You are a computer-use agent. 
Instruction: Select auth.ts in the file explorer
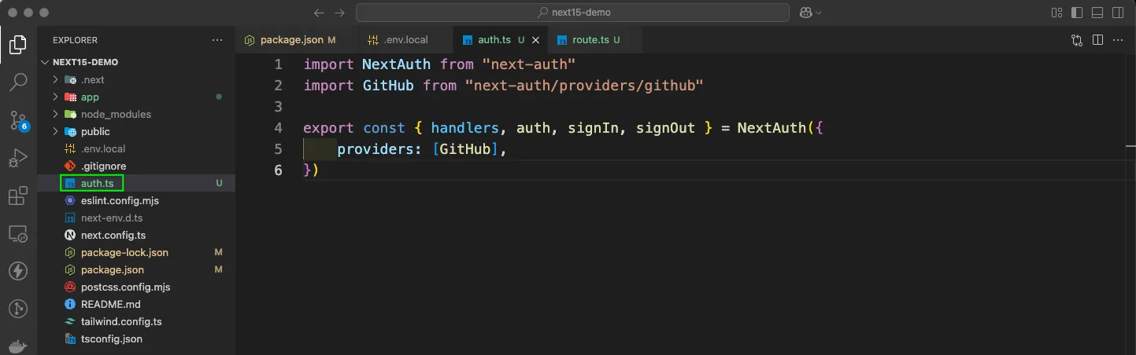tap(137, 183)
